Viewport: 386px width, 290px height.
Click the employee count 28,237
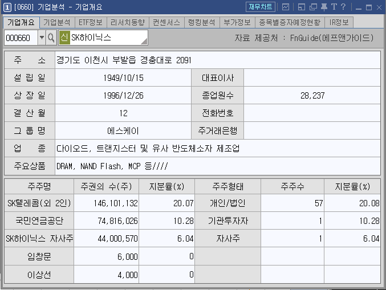[312, 96]
